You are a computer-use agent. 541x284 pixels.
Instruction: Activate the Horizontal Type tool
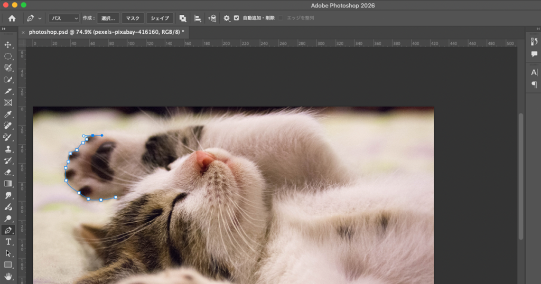pyautogui.click(x=8, y=242)
